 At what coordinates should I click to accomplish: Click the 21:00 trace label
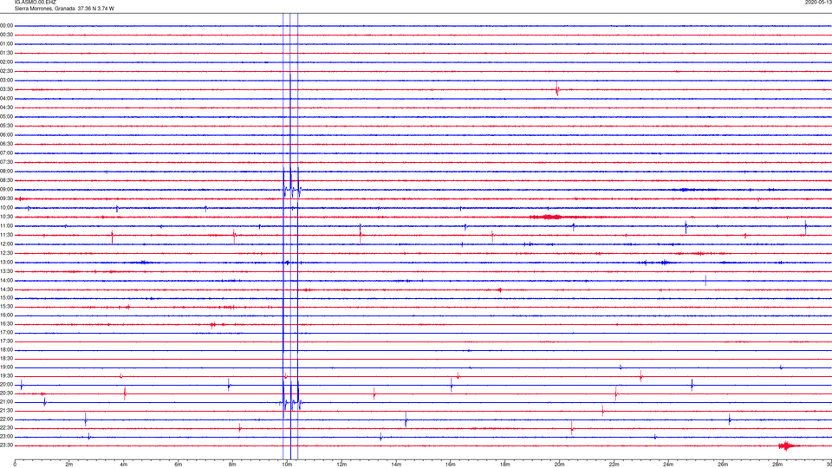click(6, 402)
